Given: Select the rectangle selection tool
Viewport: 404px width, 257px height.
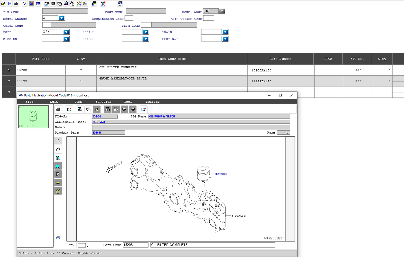Looking at the screenshot, I should (58, 141).
